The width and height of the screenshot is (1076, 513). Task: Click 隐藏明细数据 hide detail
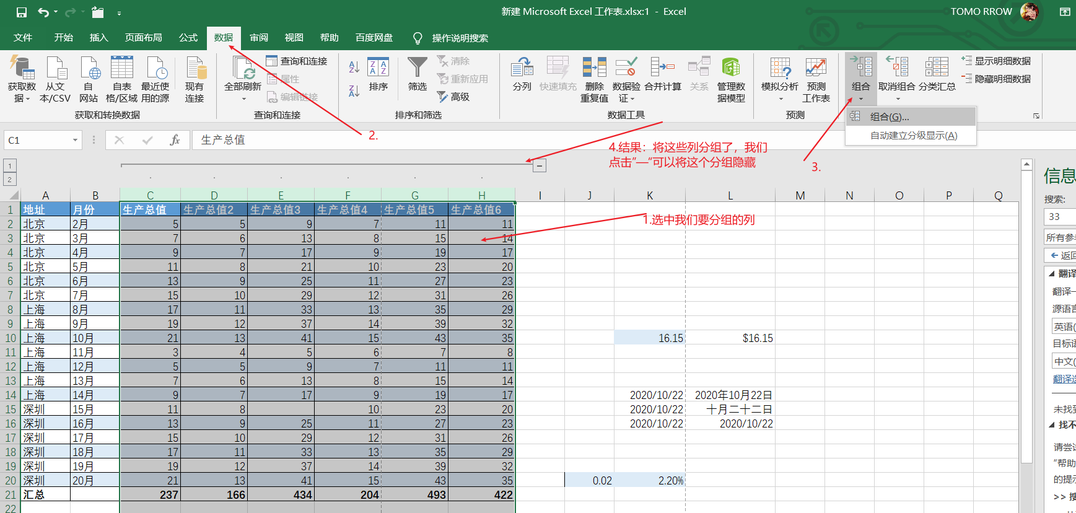[x=996, y=79]
